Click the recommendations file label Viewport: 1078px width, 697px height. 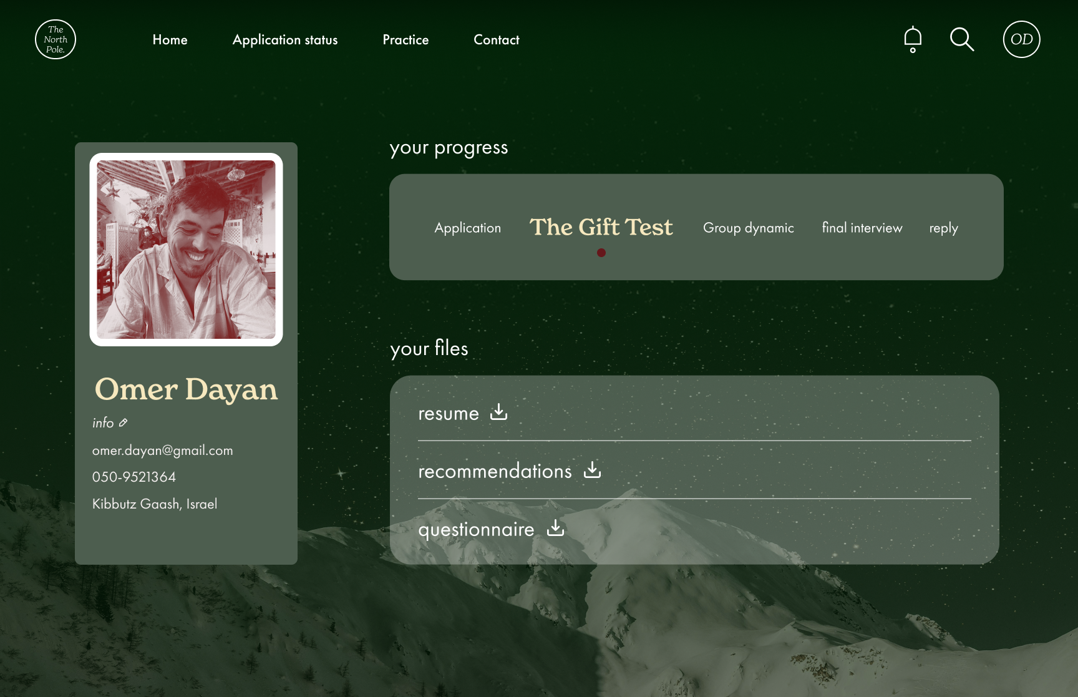(495, 471)
